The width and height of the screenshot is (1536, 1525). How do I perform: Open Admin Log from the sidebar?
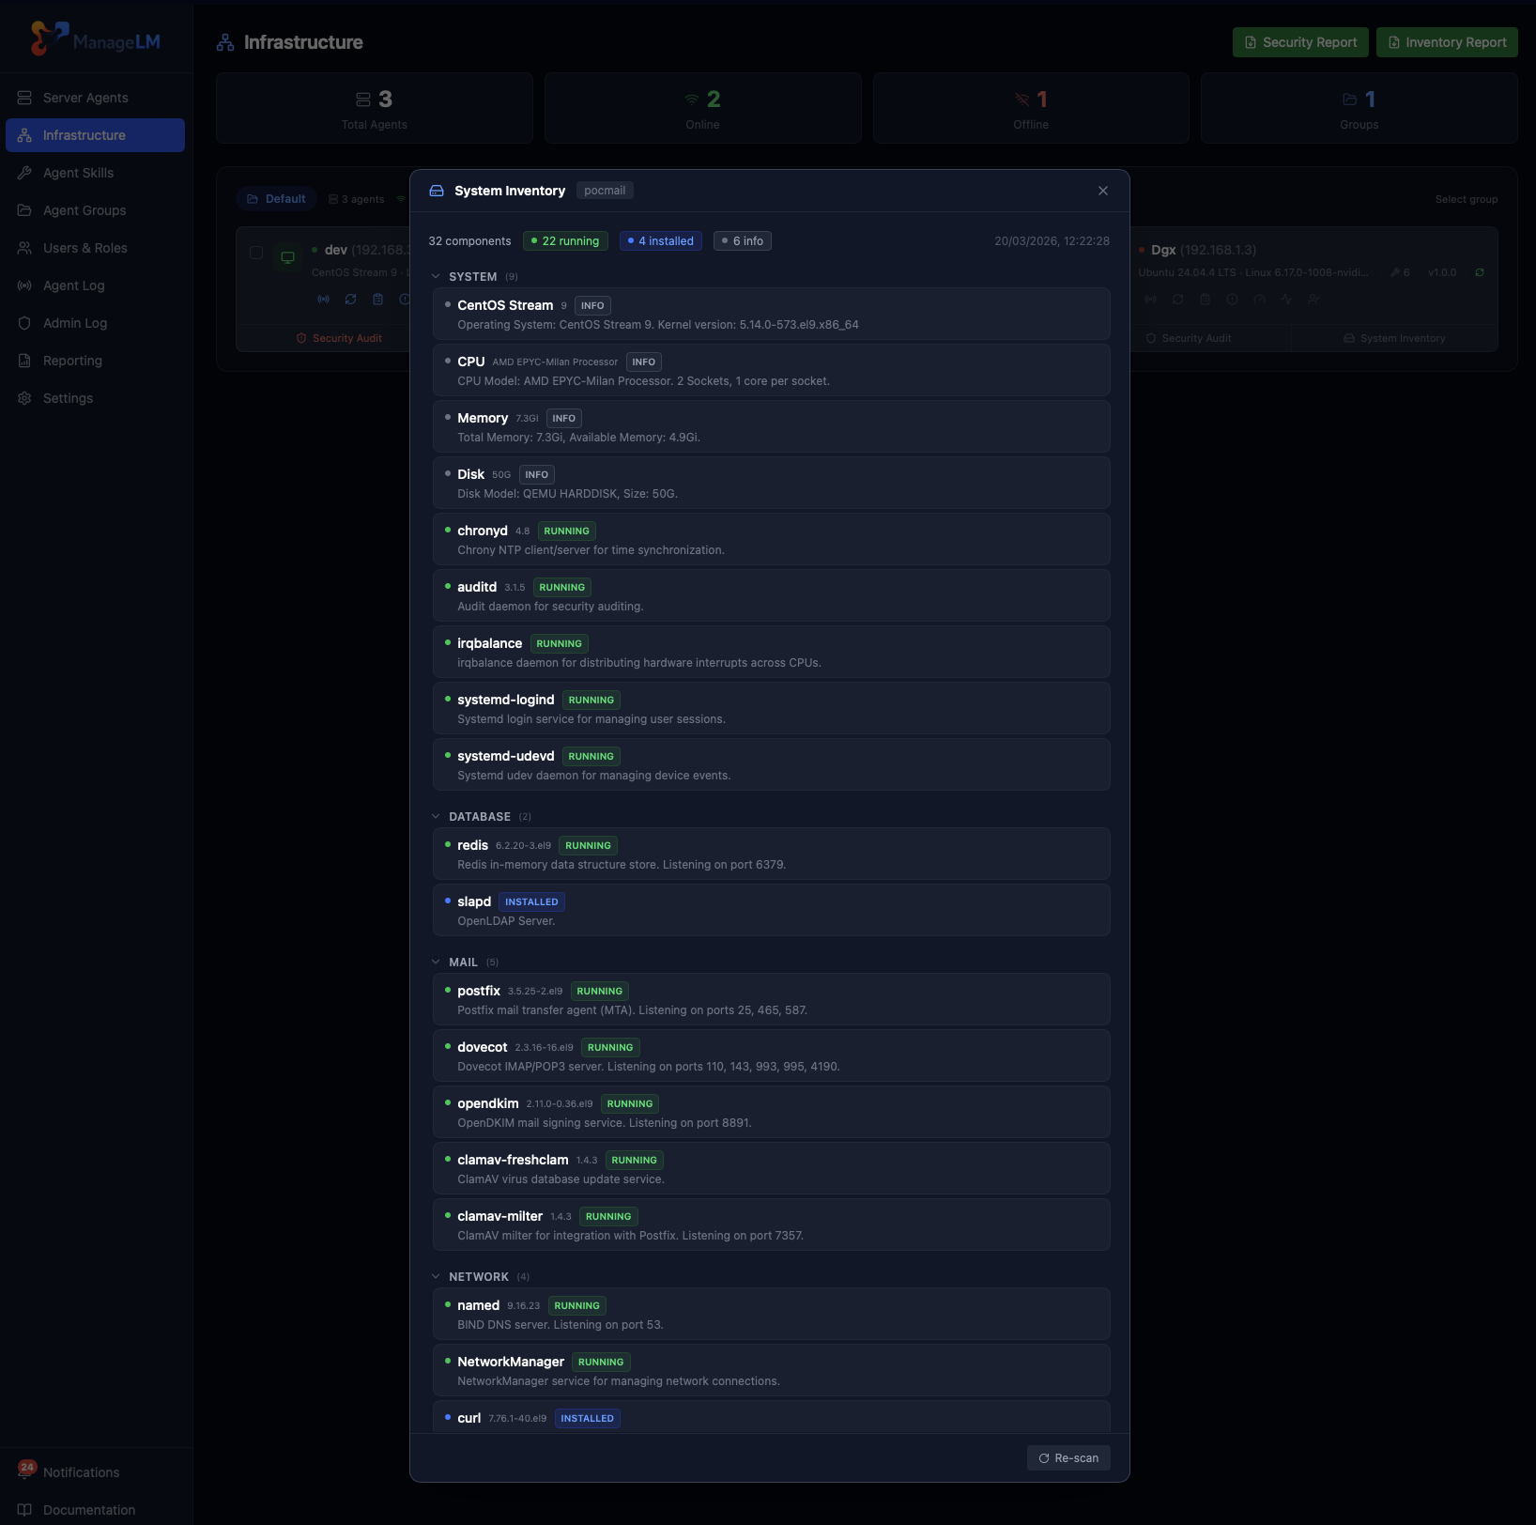(x=75, y=322)
